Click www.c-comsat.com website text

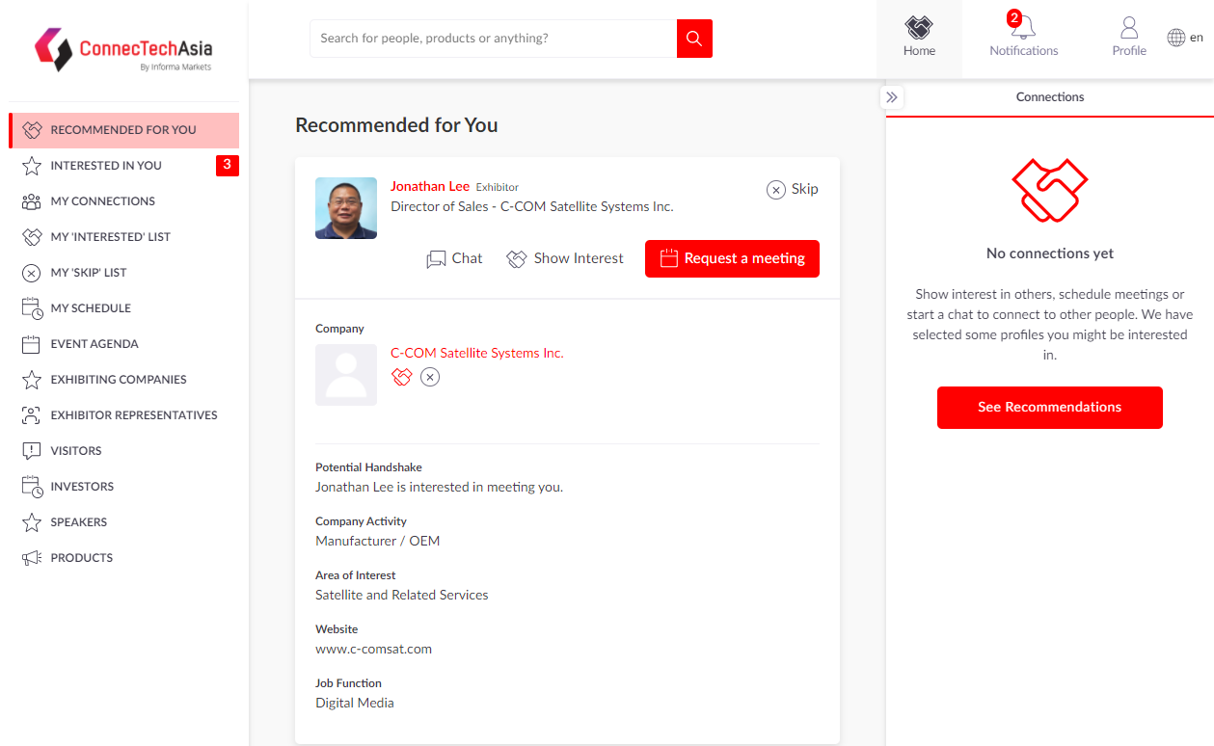(x=374, y=650)
